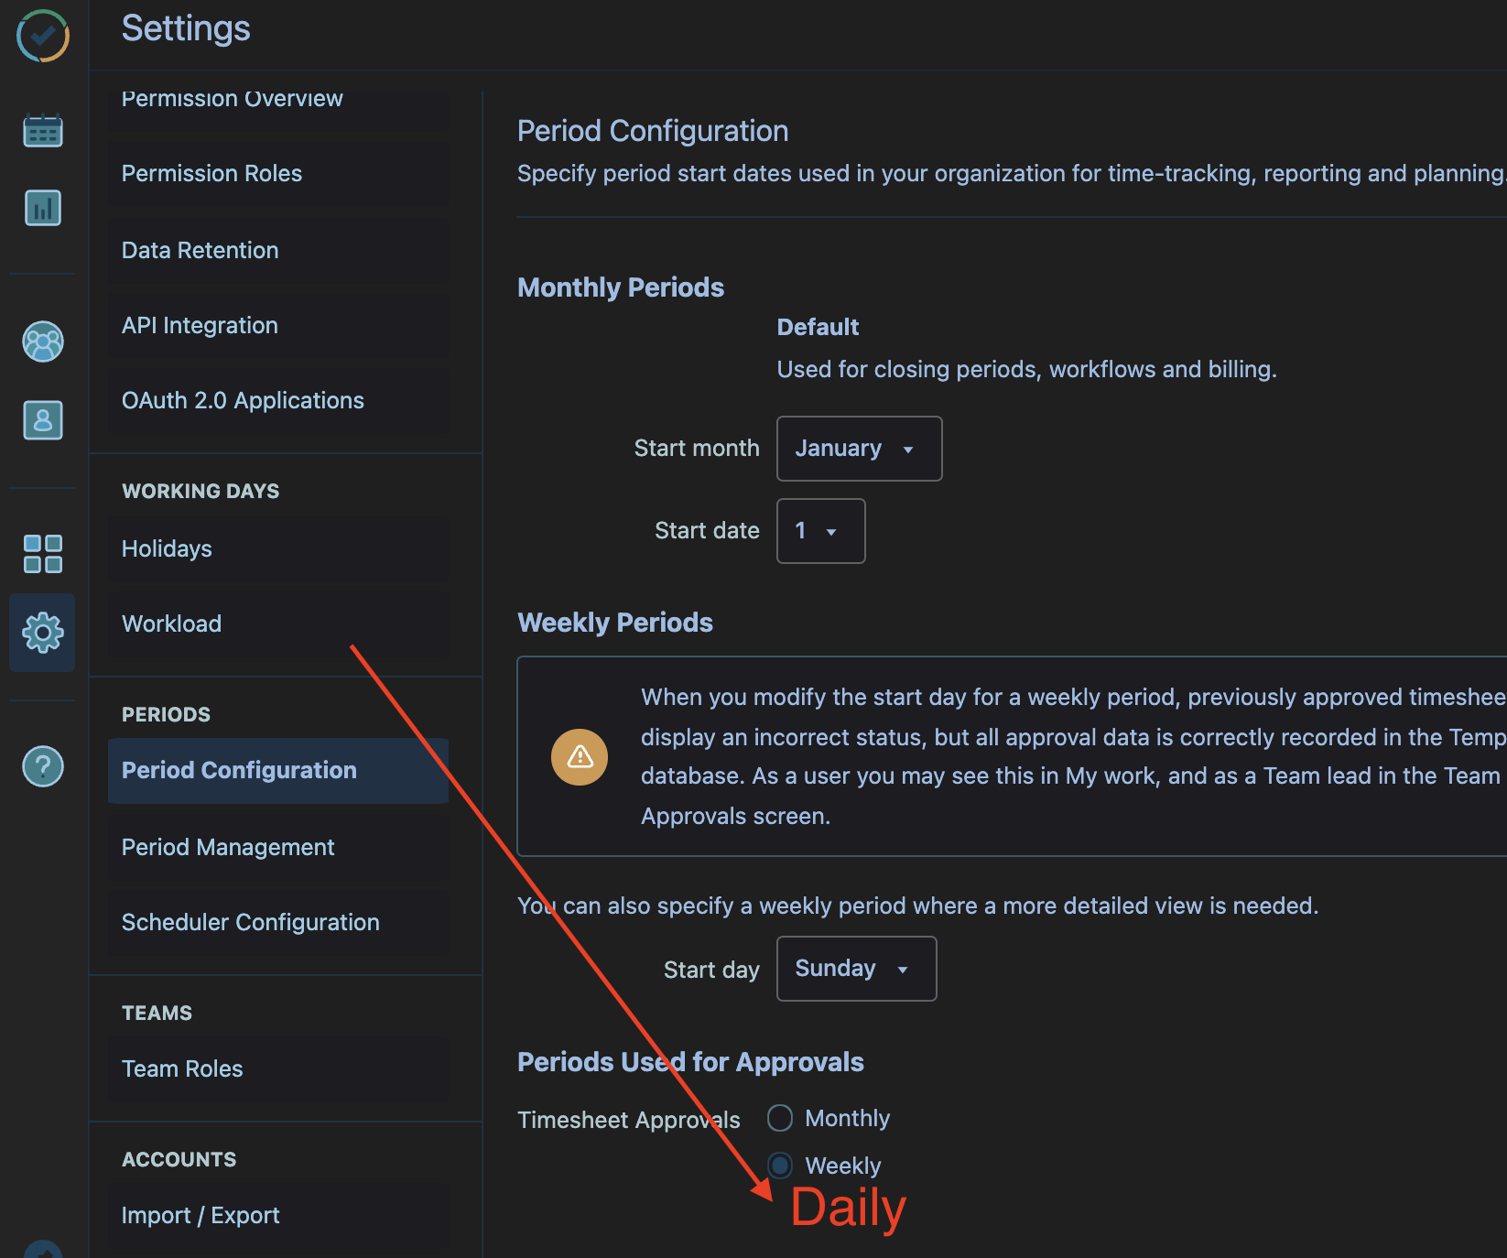Open Import / Export under Accounts

pyautogui.click(x=201, y=1215)
